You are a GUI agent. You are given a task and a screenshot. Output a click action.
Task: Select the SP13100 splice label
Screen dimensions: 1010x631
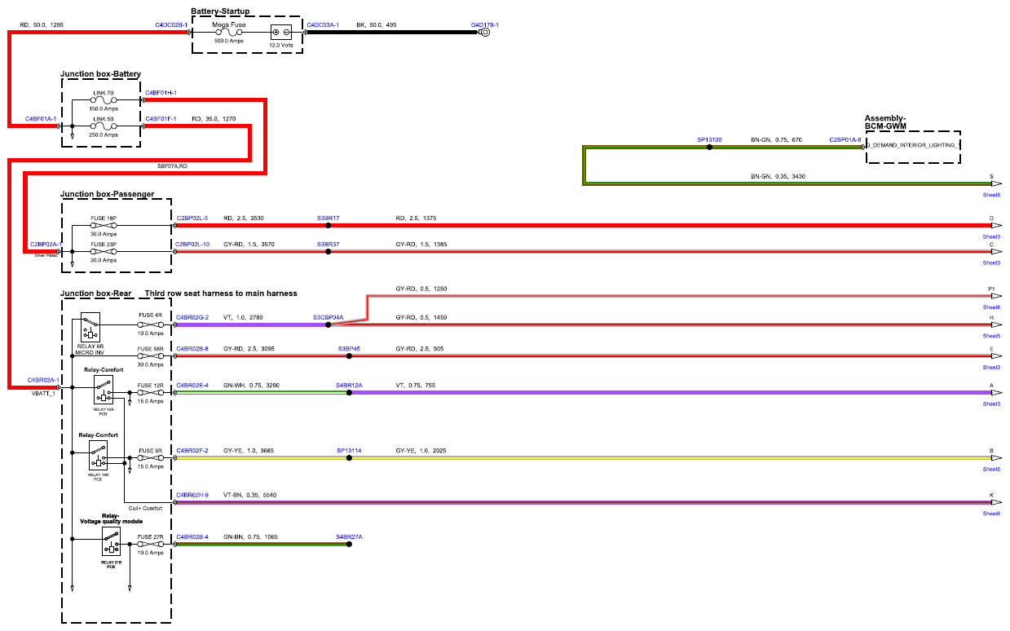click(709, 140)
